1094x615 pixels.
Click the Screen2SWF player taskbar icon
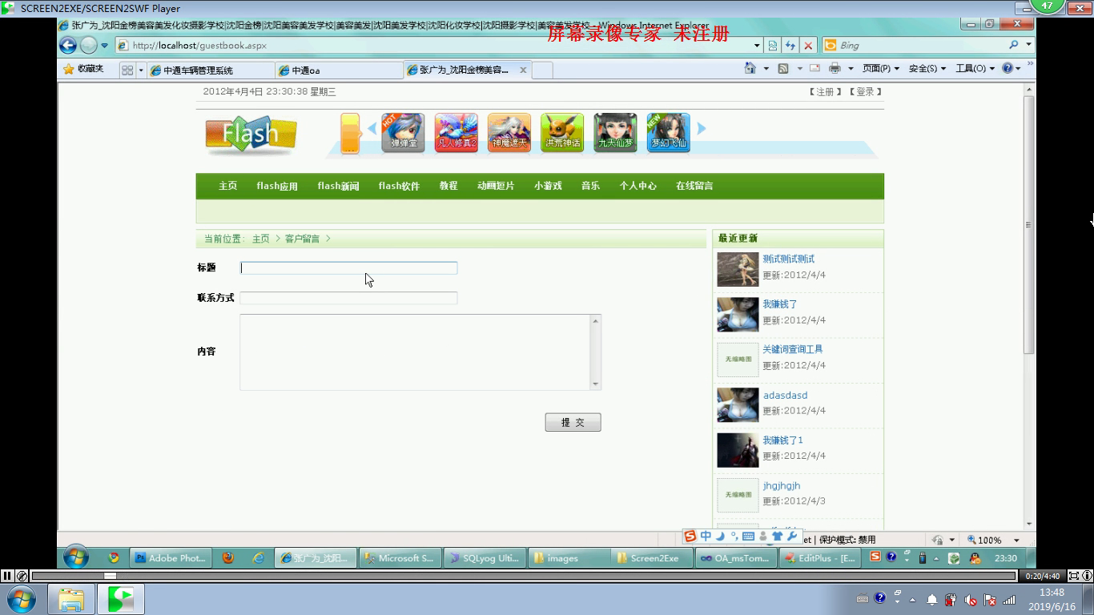point(121,599)
